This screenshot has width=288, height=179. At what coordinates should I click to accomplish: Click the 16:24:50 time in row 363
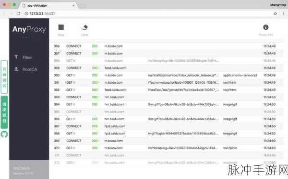269,97
